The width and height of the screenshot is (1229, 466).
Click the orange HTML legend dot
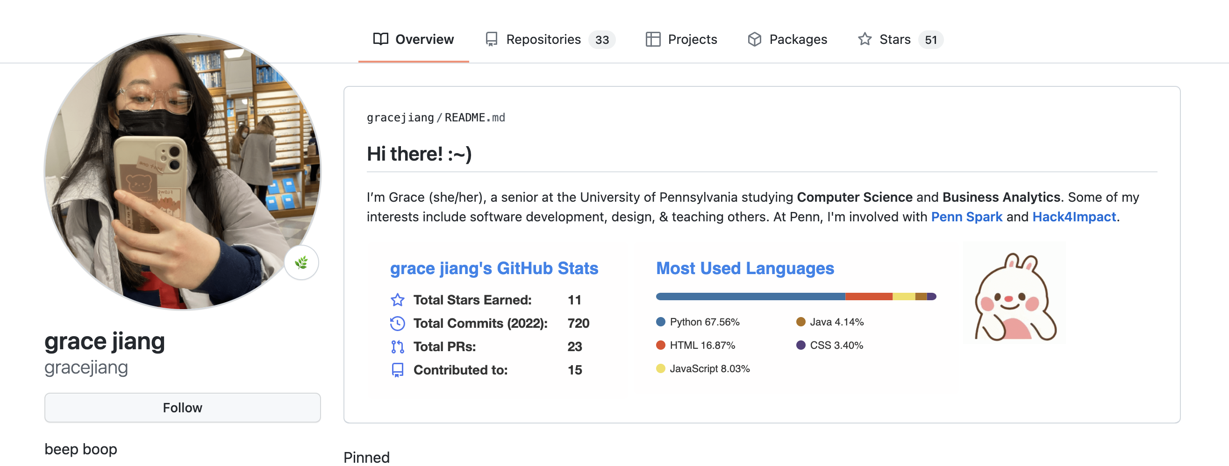[x=660, y=345]
